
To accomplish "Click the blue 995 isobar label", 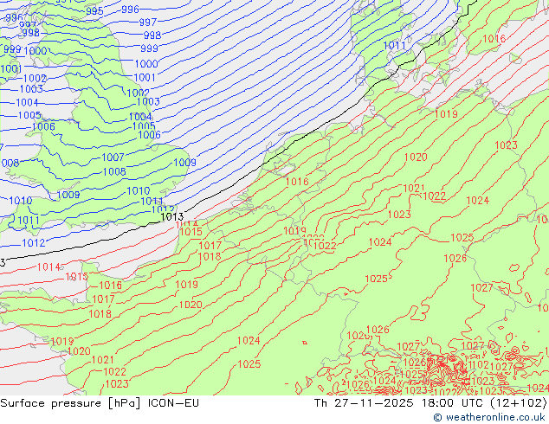I will pos(94,11).
